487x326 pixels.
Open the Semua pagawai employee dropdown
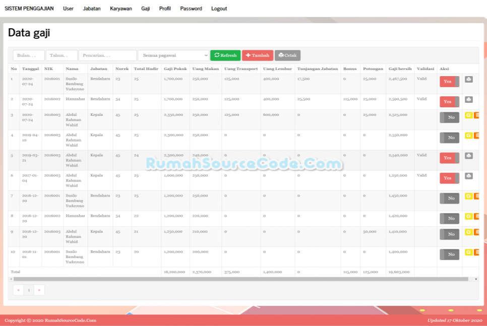[173, 55]
